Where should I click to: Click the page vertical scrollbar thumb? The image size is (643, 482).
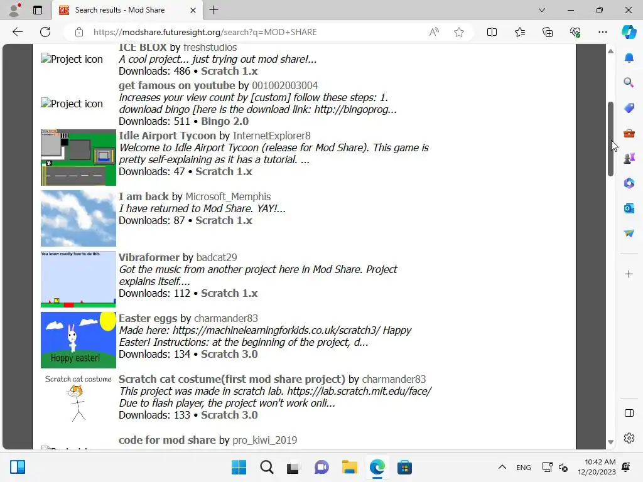click(610, 139)
